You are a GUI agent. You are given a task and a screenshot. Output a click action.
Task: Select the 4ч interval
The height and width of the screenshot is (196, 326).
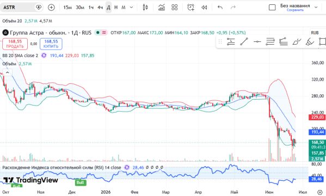(x=100, y=8)
